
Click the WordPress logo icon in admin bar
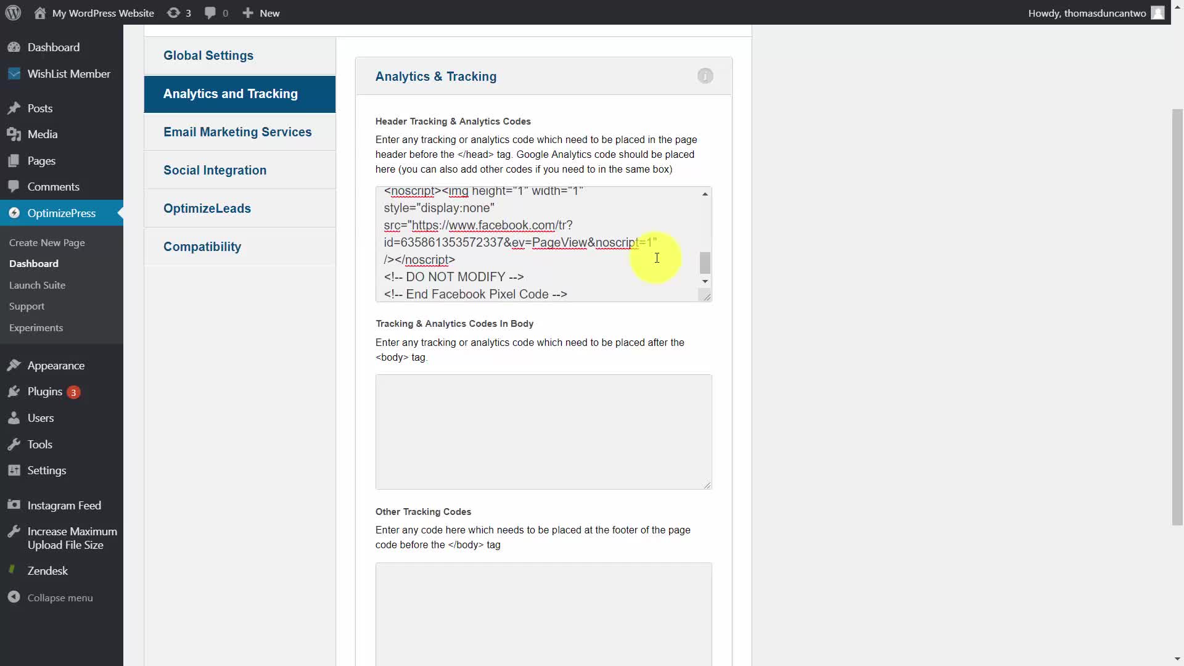13,12
